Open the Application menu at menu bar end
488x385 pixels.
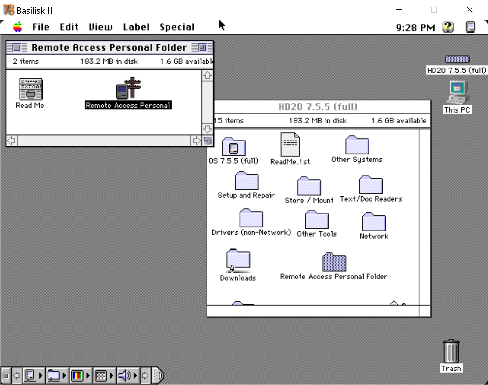[x=470, y=27]
